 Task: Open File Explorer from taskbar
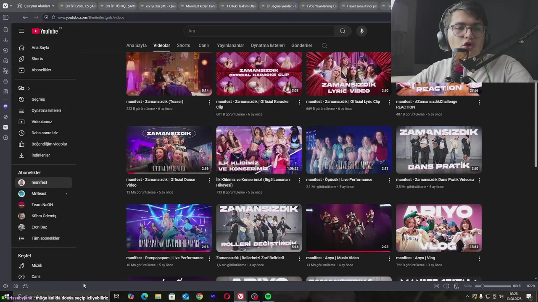[x=158, y=297]
